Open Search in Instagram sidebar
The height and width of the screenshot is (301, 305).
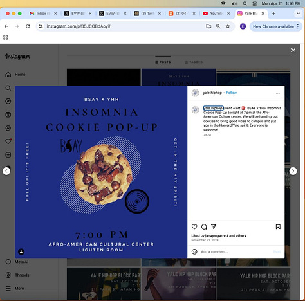pos(8,88)
